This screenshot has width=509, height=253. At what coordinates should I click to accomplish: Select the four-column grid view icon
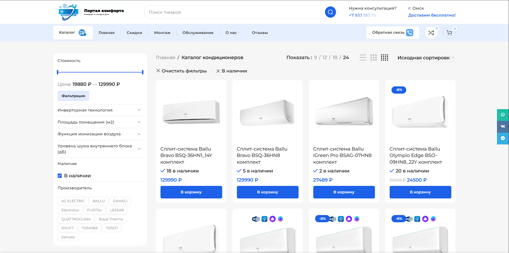385,57
